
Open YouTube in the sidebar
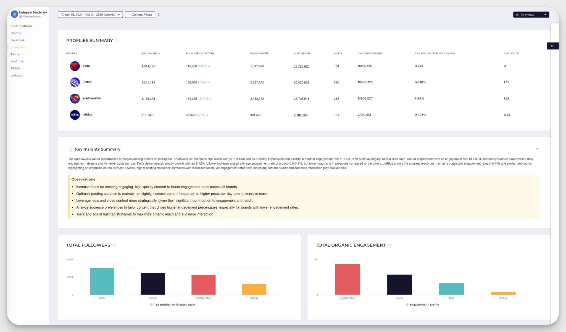(17, 61)
